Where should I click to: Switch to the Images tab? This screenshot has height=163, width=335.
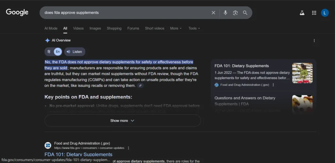(x=95, y=28)
